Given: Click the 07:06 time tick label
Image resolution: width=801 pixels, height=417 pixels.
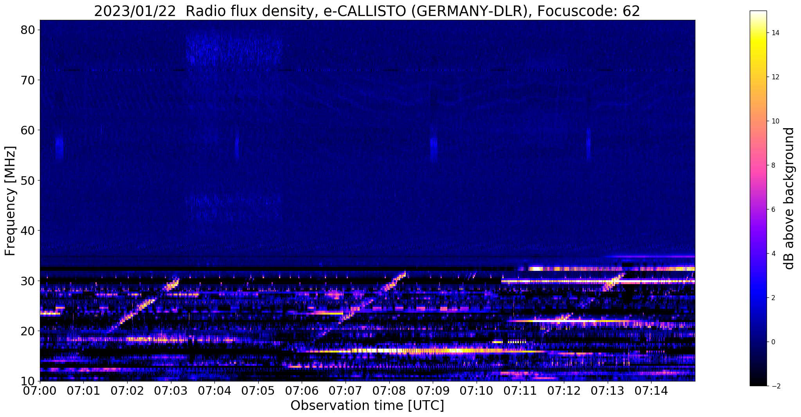Looking at the screenshot, I should coord(302,390).
